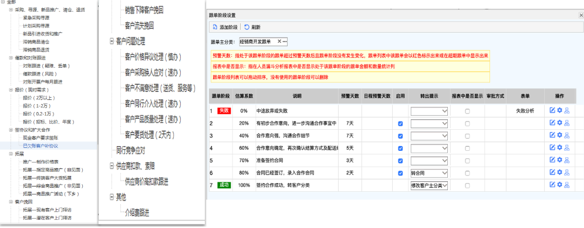Collapse the 催款和对账跟进 tree node
The height and width of the screenshot is (228, 584).
coord(11,58)
